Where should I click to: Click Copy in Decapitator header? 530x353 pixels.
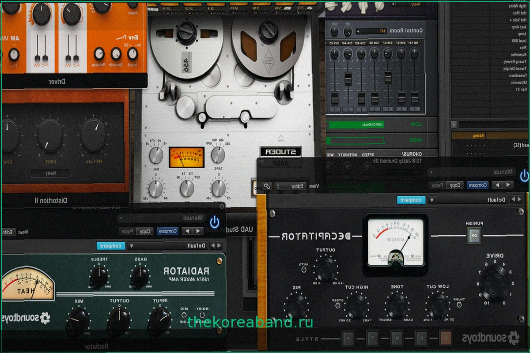(x=455, y=185)
